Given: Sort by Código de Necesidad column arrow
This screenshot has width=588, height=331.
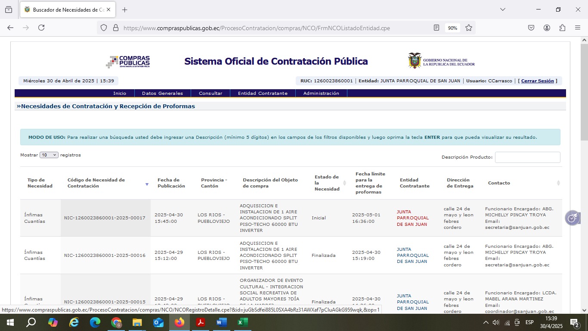Looking at the screenshot, I should click(x=147, y=184).
